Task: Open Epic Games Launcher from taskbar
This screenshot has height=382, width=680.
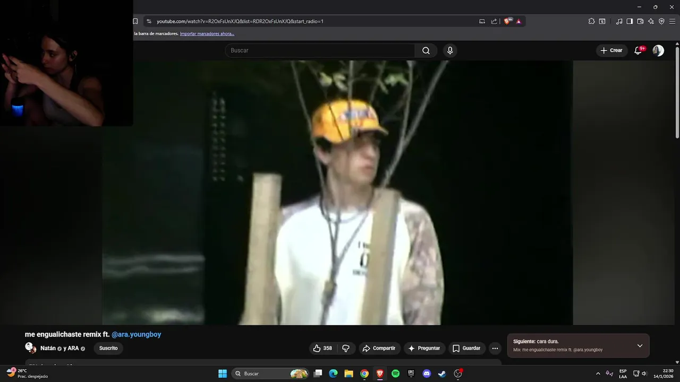Action: pos(411,374)
